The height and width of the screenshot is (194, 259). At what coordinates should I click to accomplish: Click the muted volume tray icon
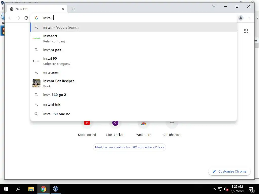coord(226,189)
